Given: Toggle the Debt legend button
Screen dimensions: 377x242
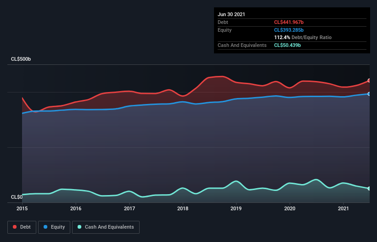Looking at the screenshot, I should point(22,227).
